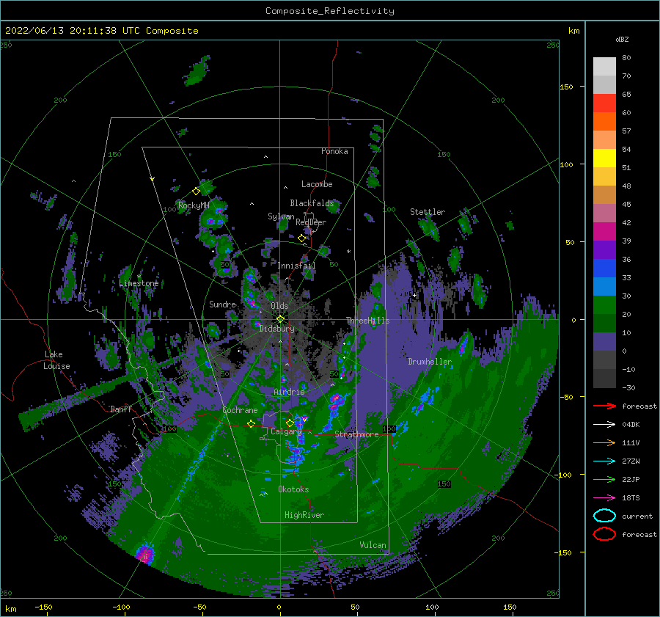Click the Limestone label
This screenshot has width=660, height=617.
pos(139,283)
